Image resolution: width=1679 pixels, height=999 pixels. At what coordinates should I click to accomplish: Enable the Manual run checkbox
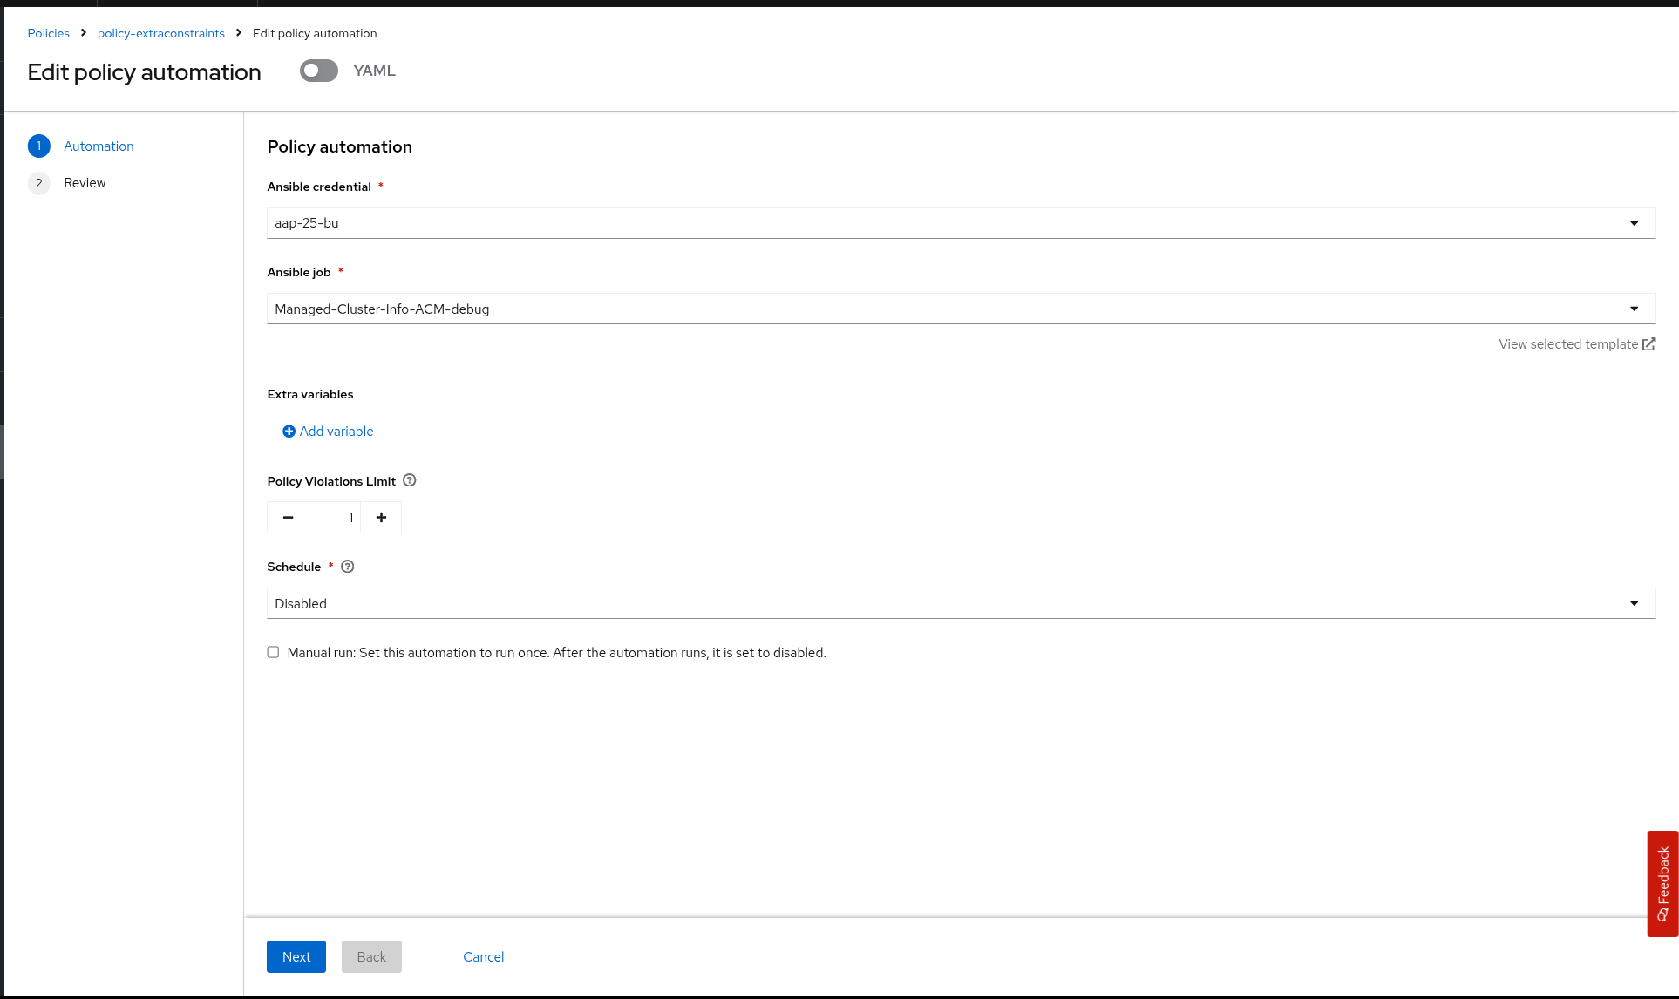click(x=273, y=652)
